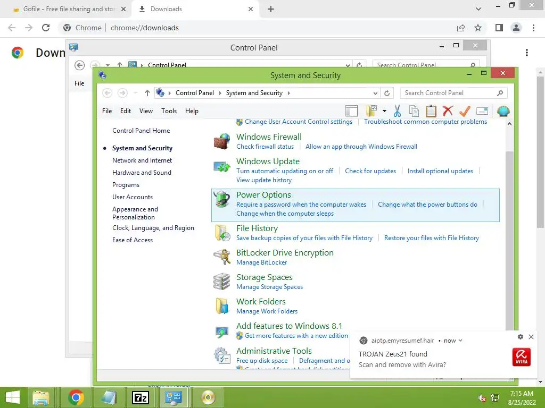Click Check for updates link
Viewport: 545px width, 408px height.
click(370, 171)
